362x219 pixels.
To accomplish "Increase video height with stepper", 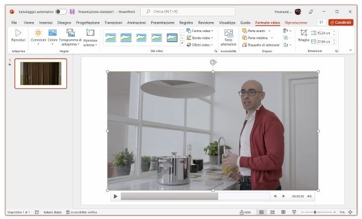I will [x=334, y=31].
